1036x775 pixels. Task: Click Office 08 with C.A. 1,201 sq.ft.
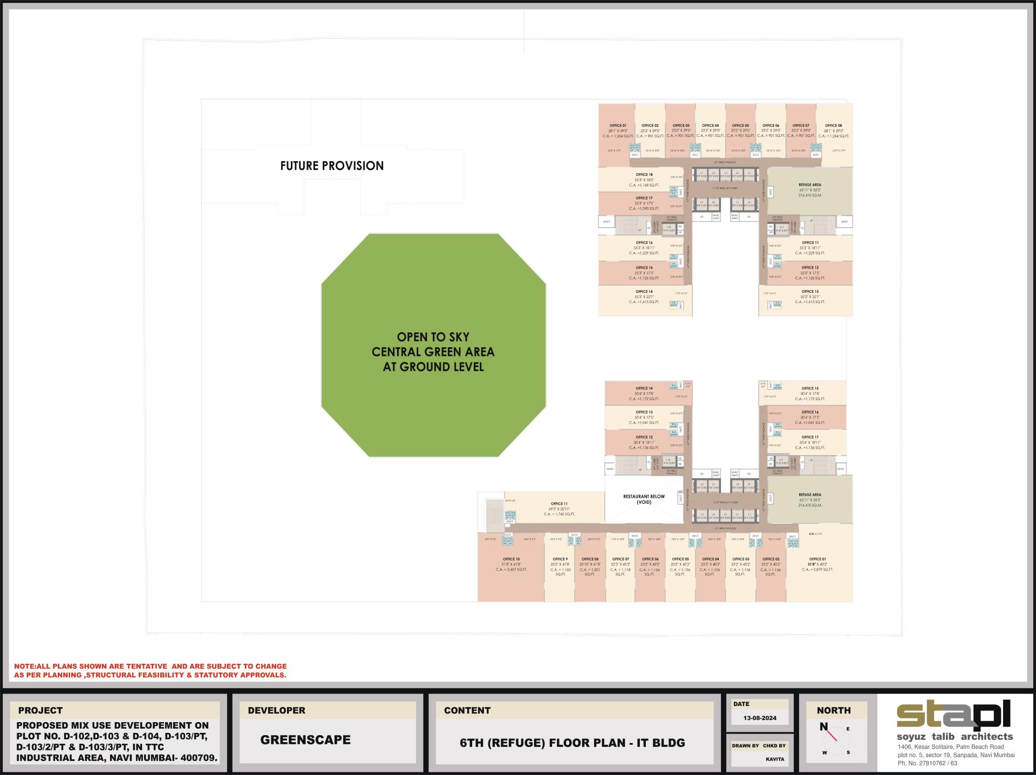(x=590, y=566)
